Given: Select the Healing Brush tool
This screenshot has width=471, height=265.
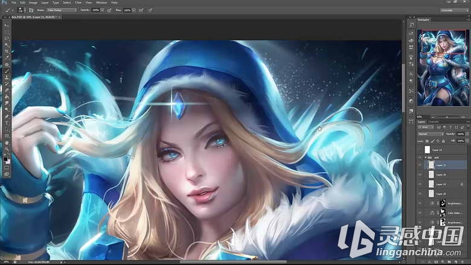Looking at the screenshot, I should coord(7,65).
